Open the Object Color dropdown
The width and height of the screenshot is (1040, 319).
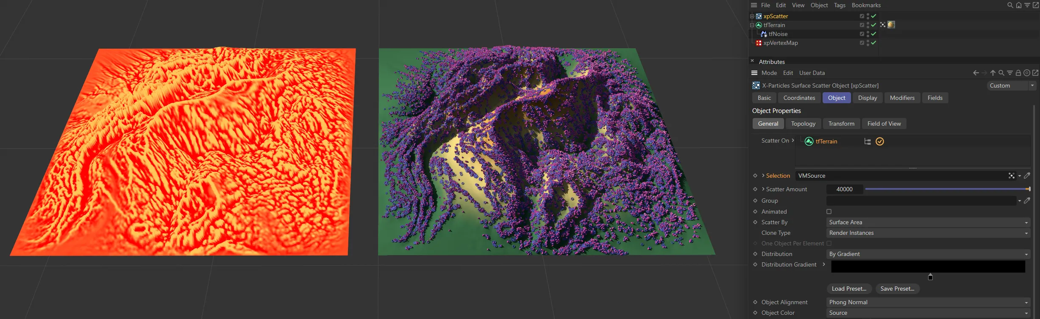929,313
